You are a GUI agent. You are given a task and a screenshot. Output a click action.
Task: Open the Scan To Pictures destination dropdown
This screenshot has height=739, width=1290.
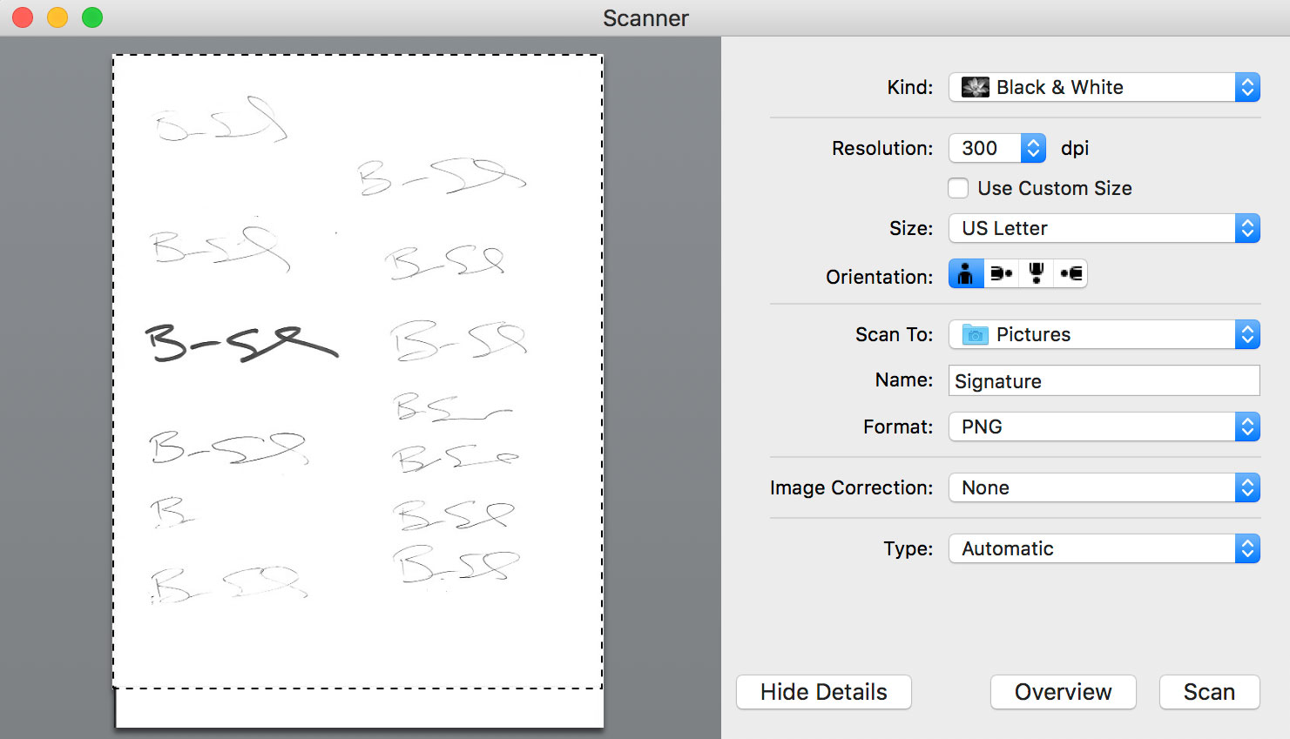(x=1104, y=334)
